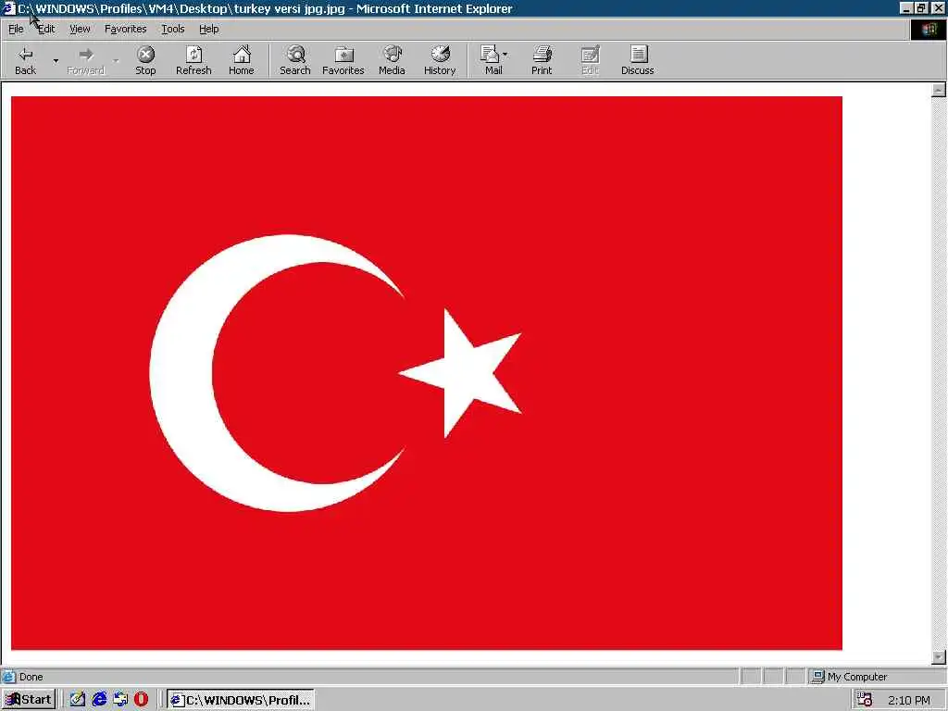This screenshot has width=948, height=711.
Task: Click the Windows Start button
Action: (x=29, y=700)
